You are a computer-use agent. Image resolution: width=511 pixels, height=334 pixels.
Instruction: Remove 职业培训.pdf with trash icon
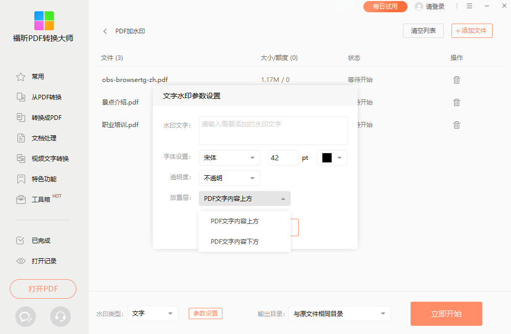pyautogui.click(x=456, y=125)
